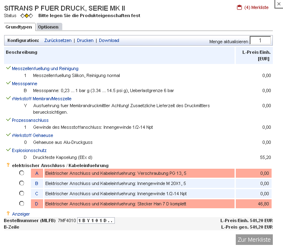Click the MLFB order number field

[96, 220]
